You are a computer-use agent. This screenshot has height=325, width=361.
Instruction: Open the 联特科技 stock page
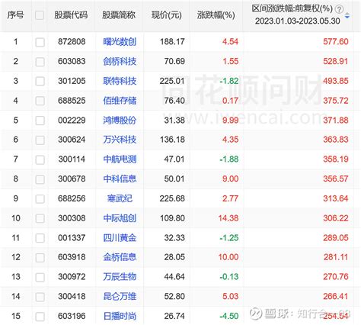click(120, 81)
